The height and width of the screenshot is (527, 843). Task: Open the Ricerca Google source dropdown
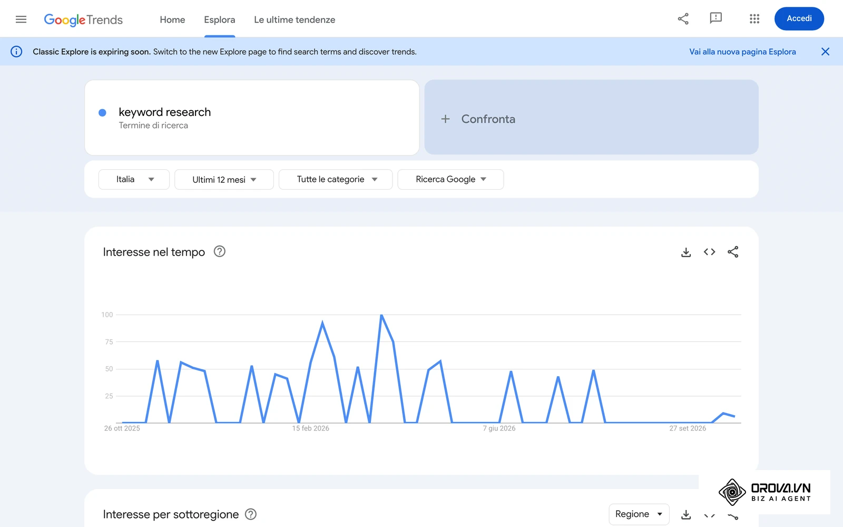pyautogui.click(x=450, y=179)
